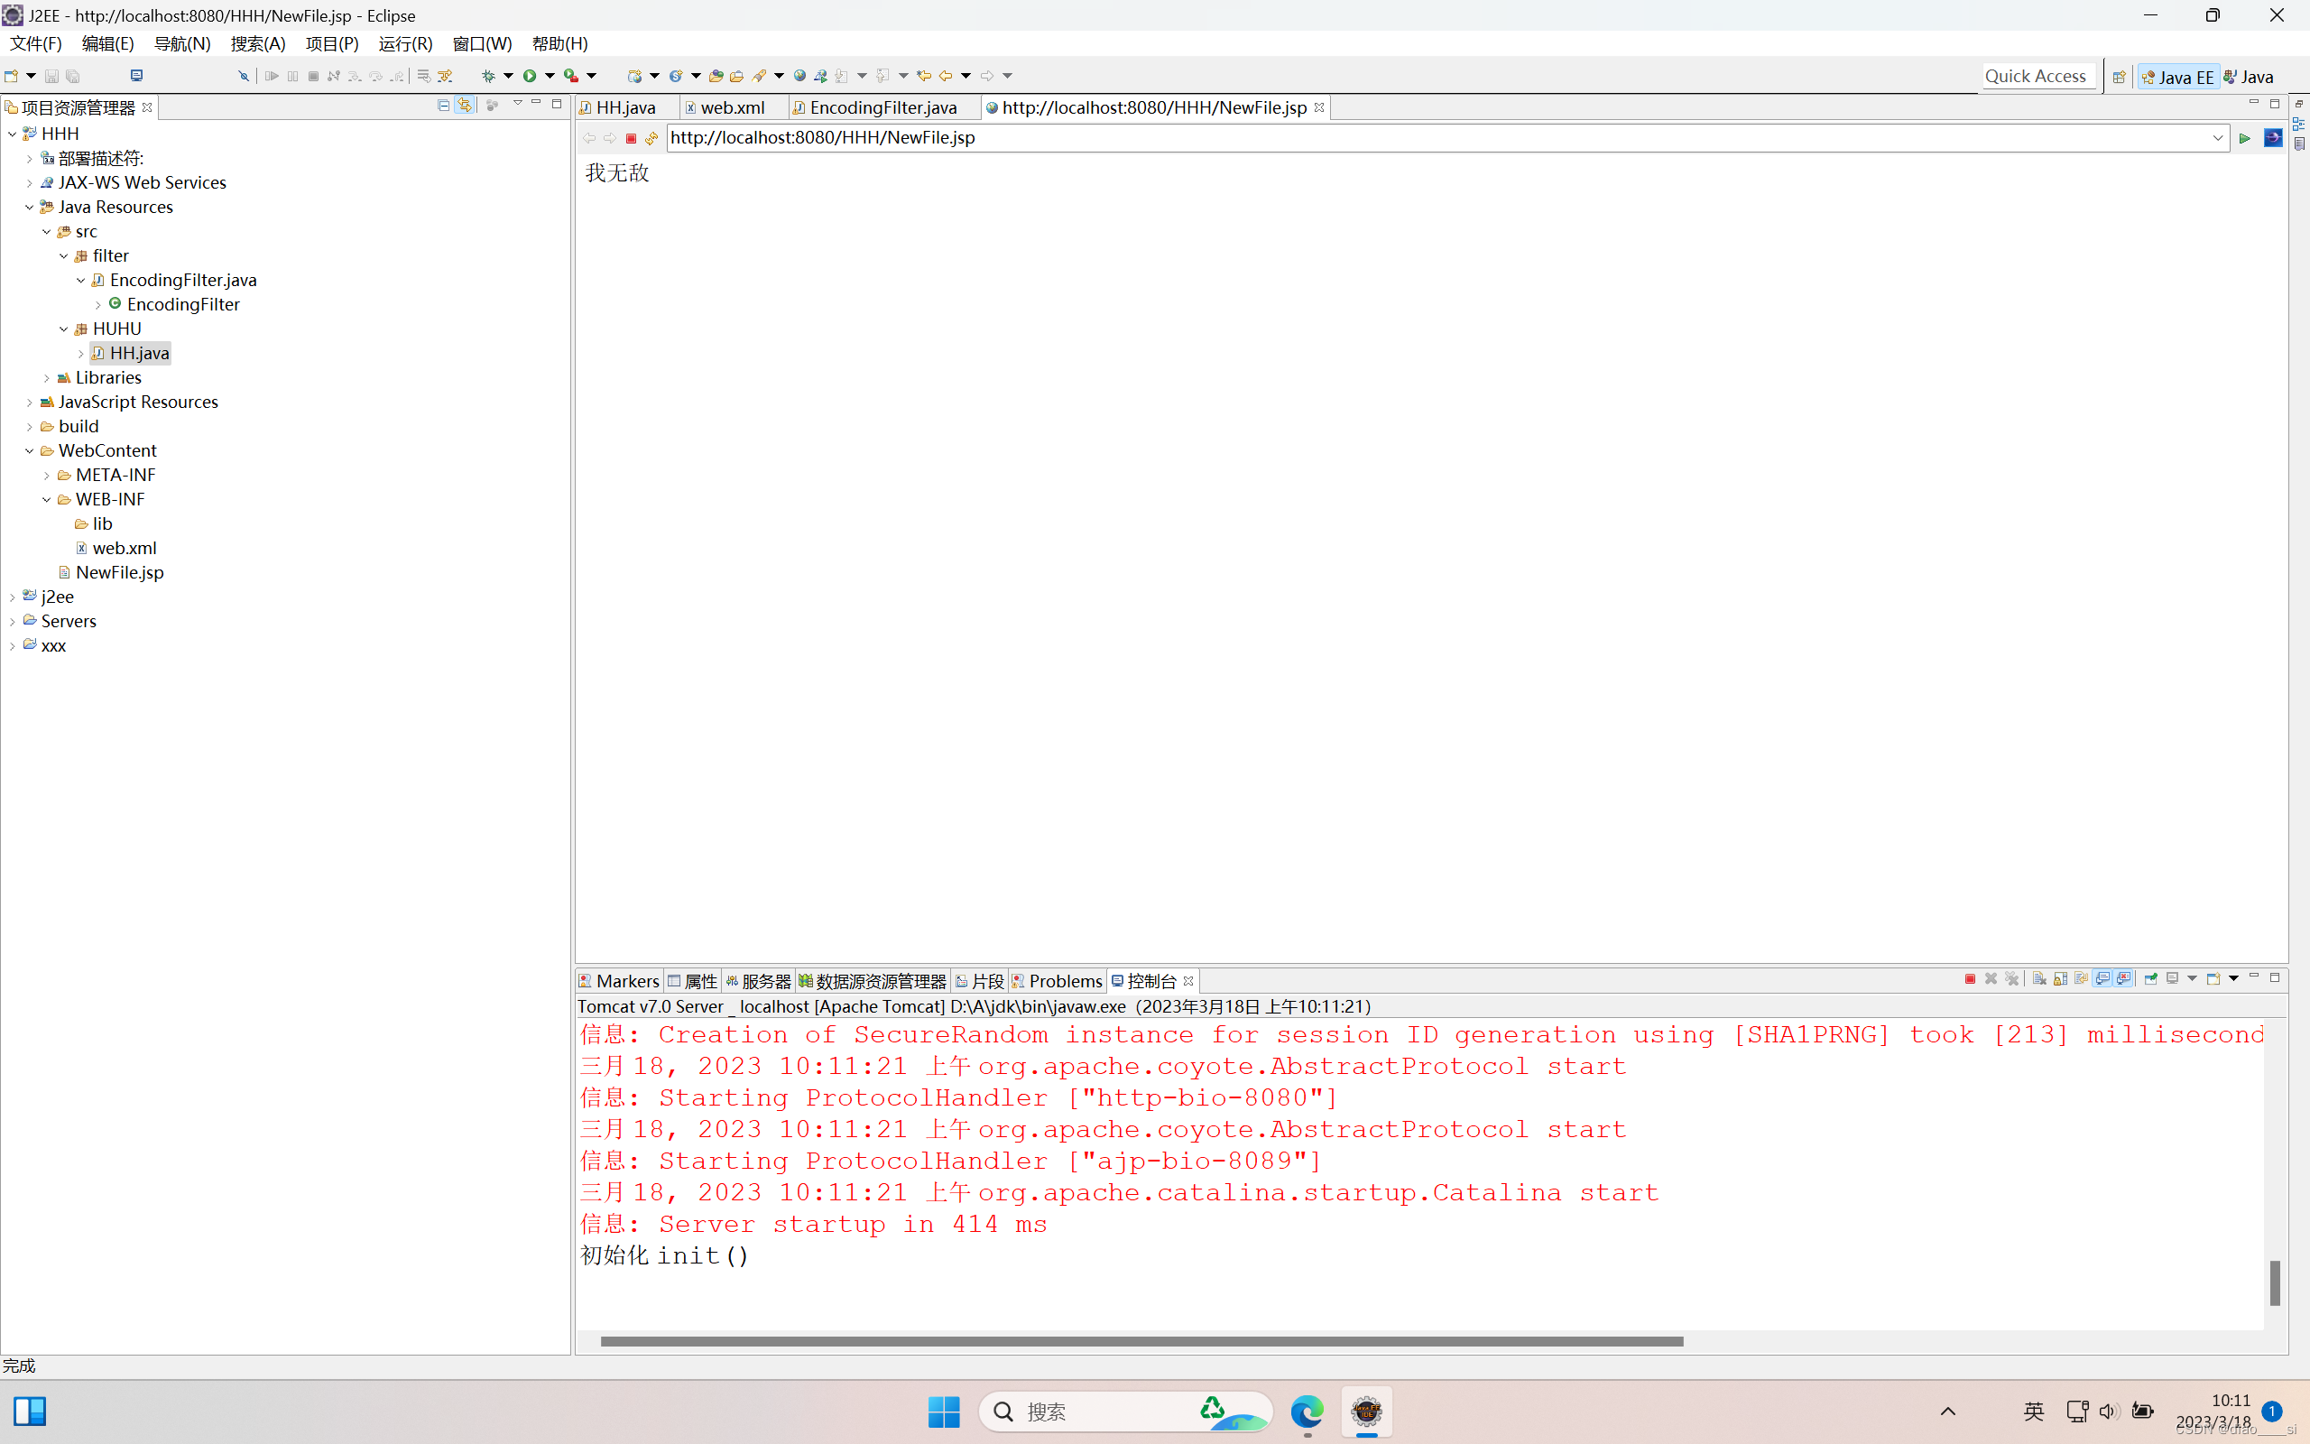Collapse the WebContent folder
The image size is (2310, 1444).
point(30,450)
